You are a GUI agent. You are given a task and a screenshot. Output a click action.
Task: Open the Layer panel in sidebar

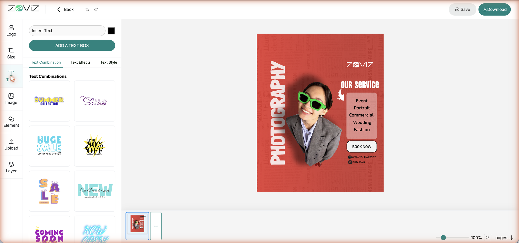point(11,167)
